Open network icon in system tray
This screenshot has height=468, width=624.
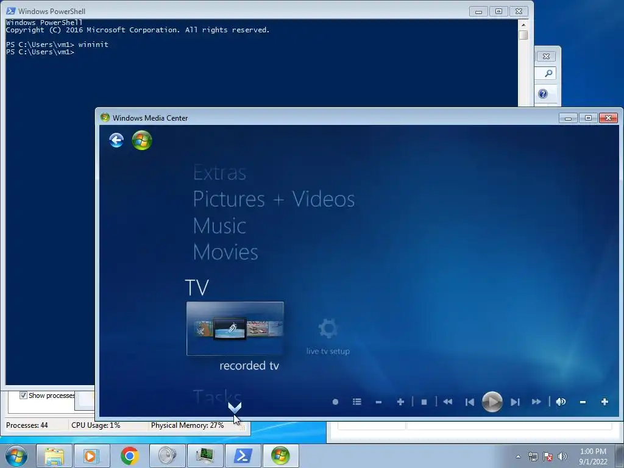(533, 456)
